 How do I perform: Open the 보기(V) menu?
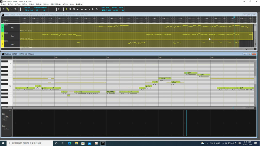[18, 5]
